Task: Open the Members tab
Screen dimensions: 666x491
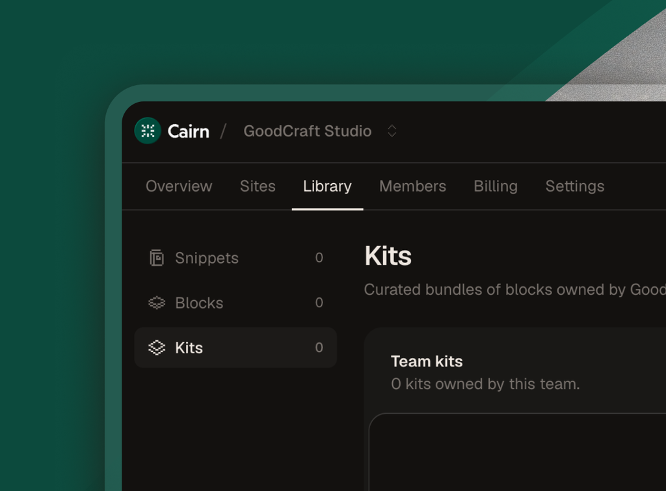Action: (412, 186)
